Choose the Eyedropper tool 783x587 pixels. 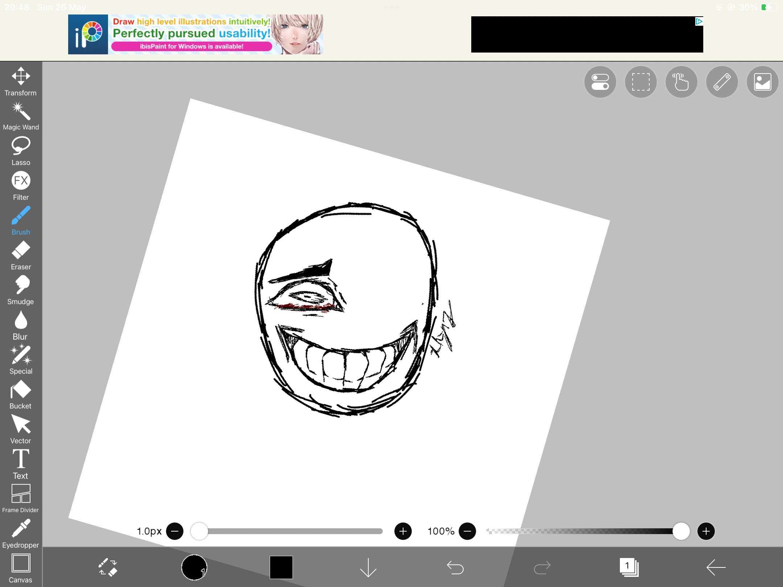[x=21, y=533]
